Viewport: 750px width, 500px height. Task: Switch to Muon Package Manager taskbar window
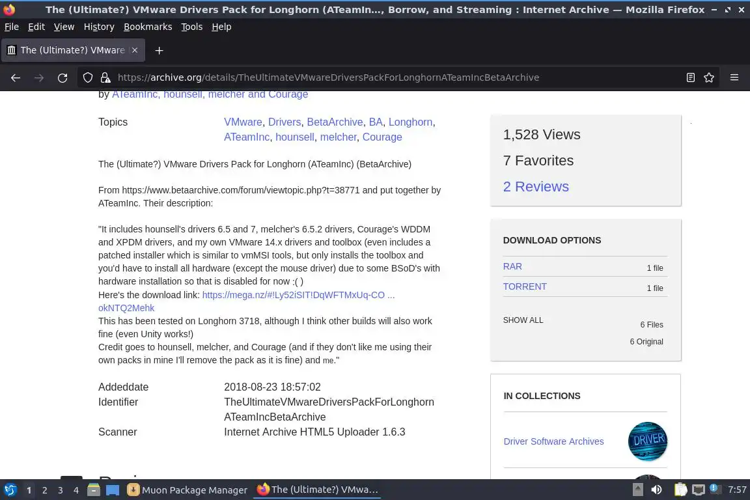click(x=187, y=490)
